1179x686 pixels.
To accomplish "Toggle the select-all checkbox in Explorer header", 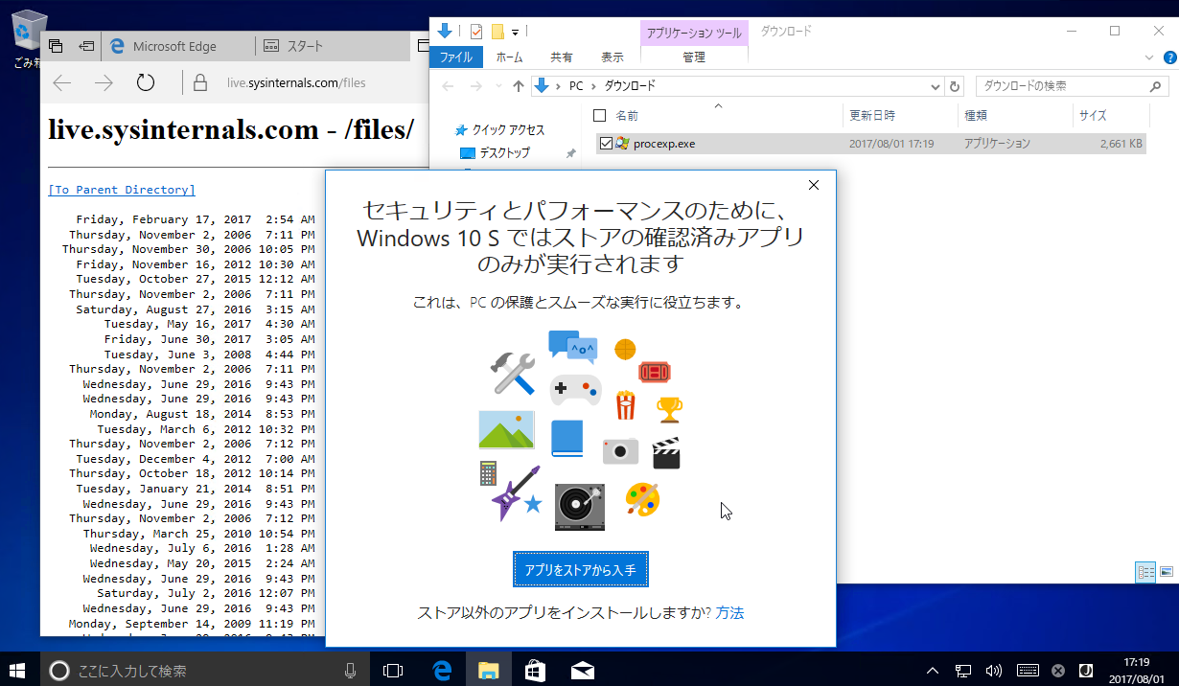I will [600, 116].
